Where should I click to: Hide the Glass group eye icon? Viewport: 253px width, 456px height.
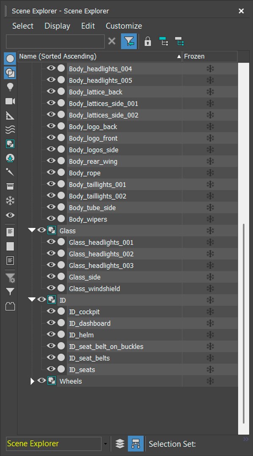pos(42,231)
